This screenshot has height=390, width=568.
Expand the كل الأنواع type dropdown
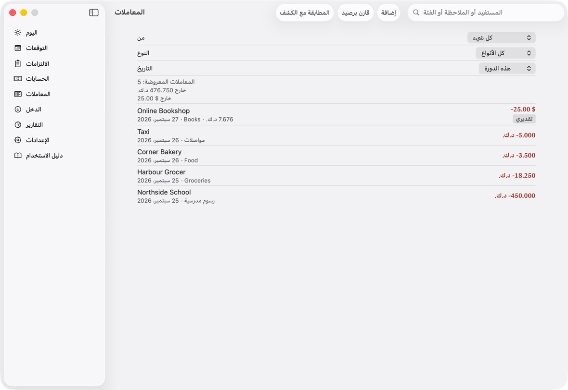coord(505,53)
